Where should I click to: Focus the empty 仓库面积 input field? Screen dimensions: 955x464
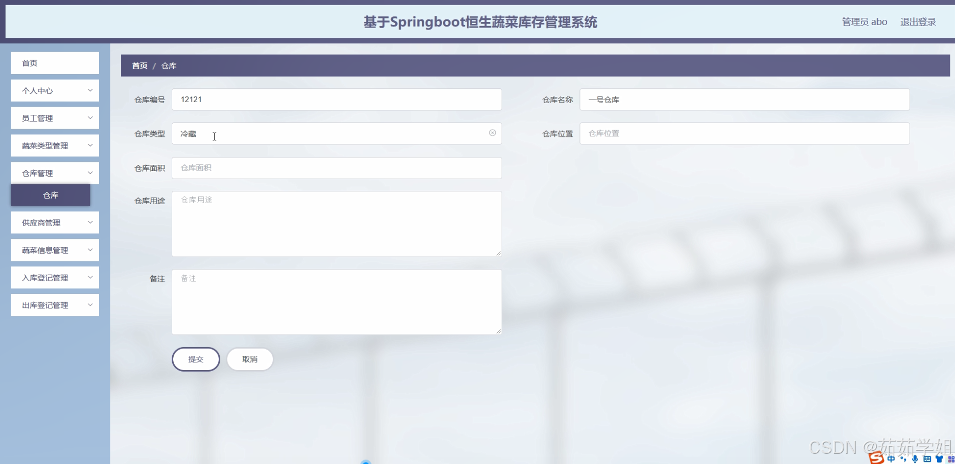[337, 168]
